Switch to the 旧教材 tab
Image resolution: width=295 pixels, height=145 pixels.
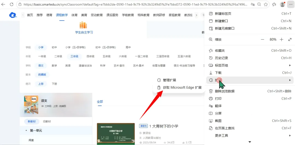(47, 121)
